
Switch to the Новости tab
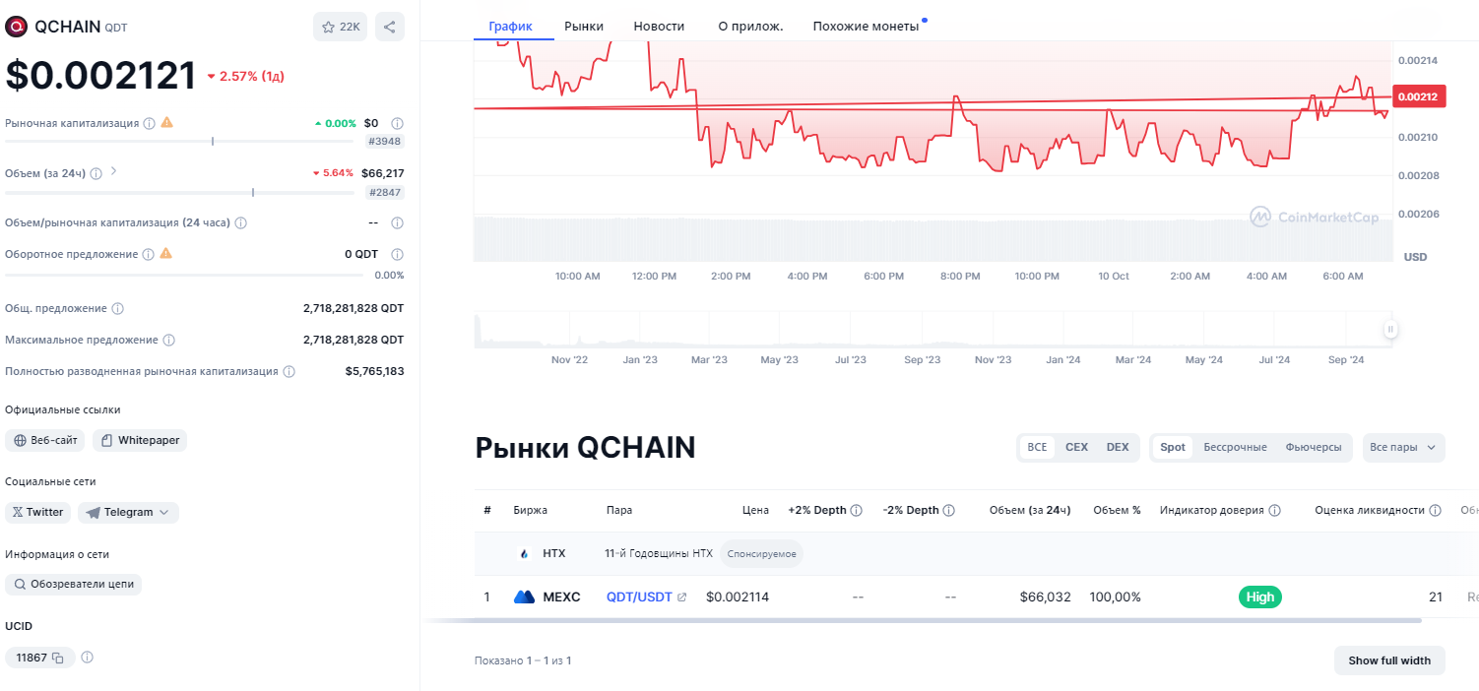pyautogui.click(x=659, y=27)
